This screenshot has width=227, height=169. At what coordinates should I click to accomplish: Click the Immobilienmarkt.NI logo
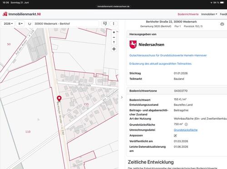click(22, 14)
